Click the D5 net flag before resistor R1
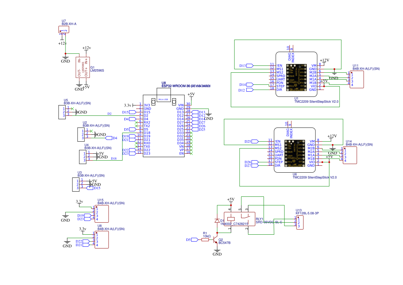Viewport: 403px width, 285px height. point(195,240)
